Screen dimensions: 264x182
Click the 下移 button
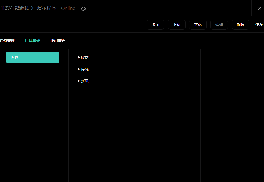(198, 25)
